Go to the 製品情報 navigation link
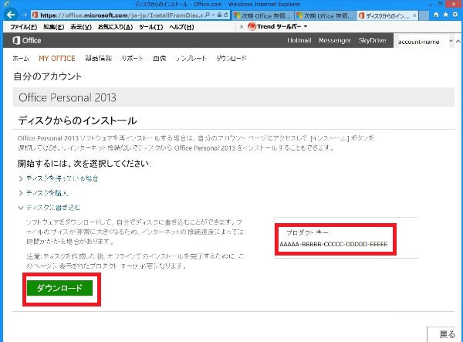Screen dimensions: 463x342 click(99, 58)
